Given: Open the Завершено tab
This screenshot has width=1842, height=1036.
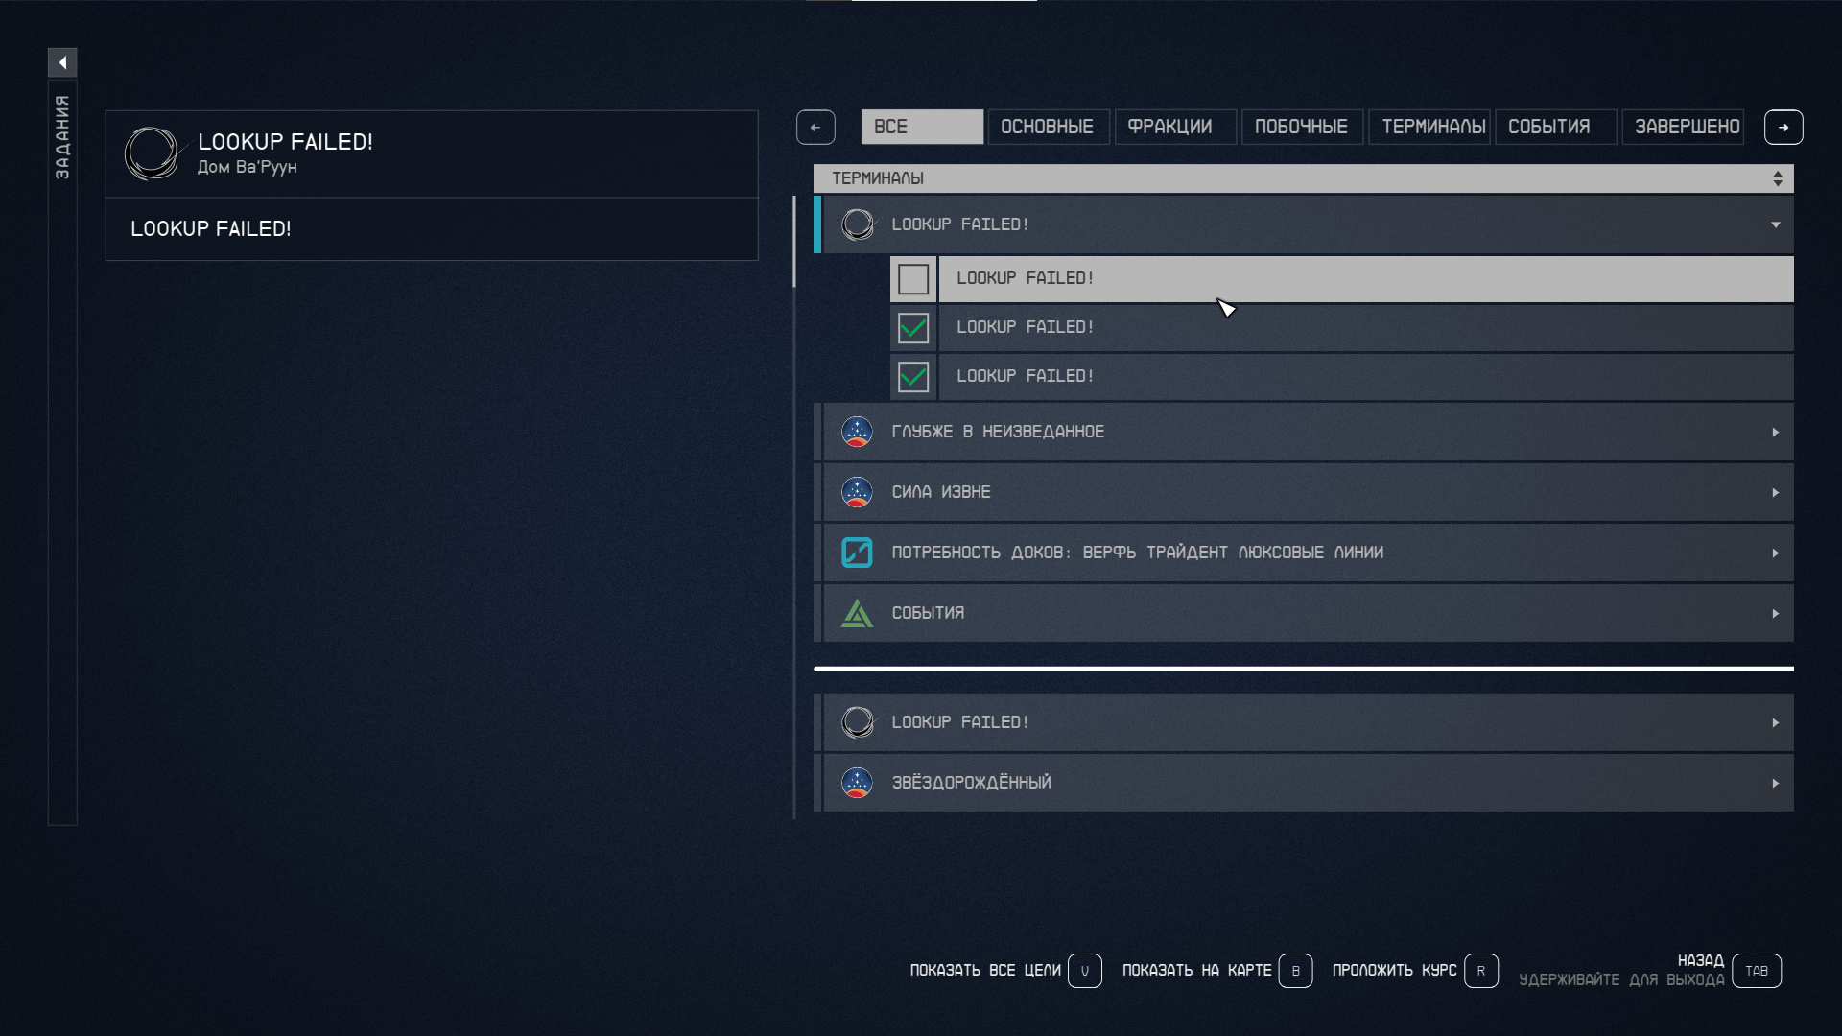Looking at the screenshot, I should [x=1686, y=127].
